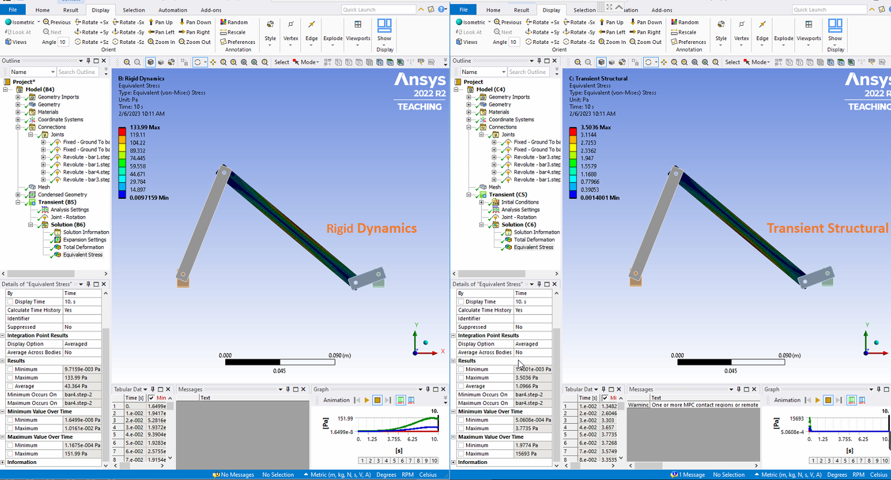The height and width of the screenshot is (480, 891).
Task: Open the Name filter dropdown in left Outline
Action: [52, 72]
